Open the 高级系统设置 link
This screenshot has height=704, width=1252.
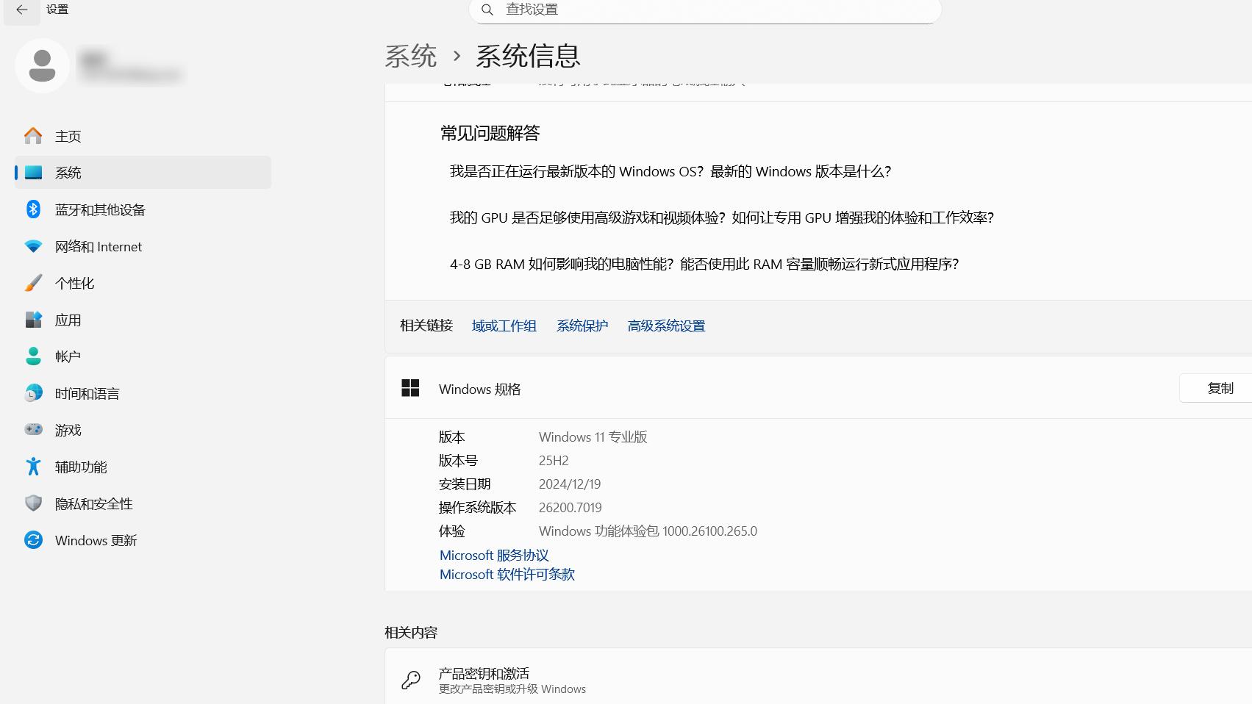(x=666, y=326)
